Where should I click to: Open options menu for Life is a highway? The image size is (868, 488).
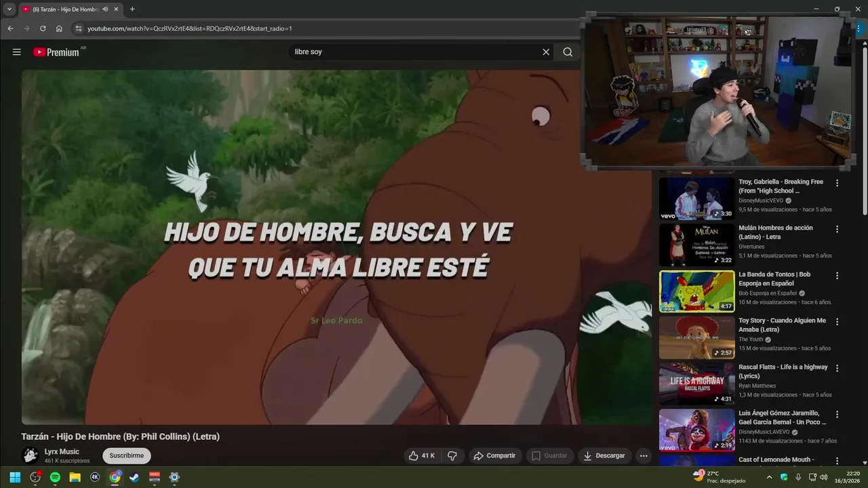click(837, 368)
